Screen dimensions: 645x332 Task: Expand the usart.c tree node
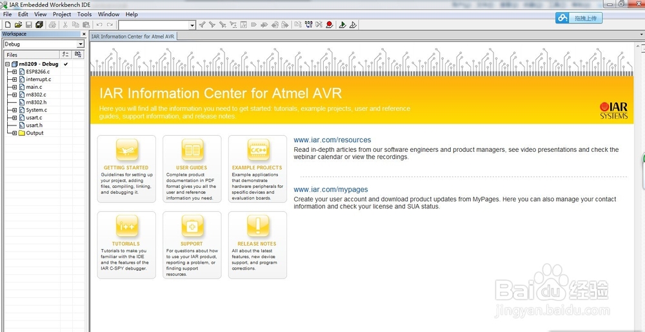14,118
